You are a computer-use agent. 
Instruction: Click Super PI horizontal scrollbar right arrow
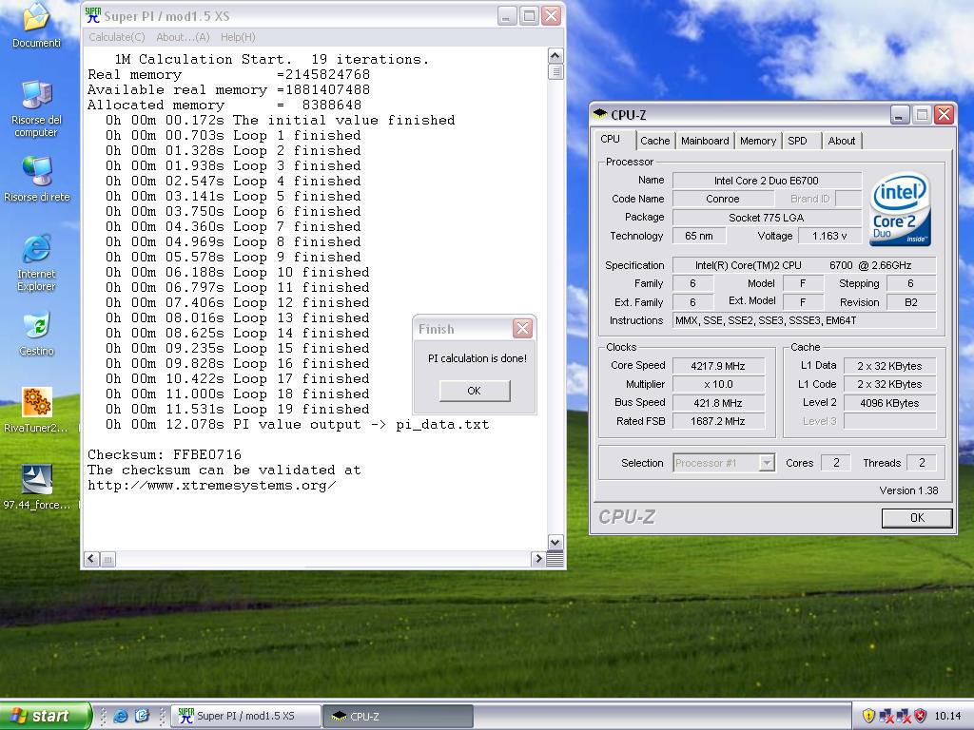click(538, 559)
